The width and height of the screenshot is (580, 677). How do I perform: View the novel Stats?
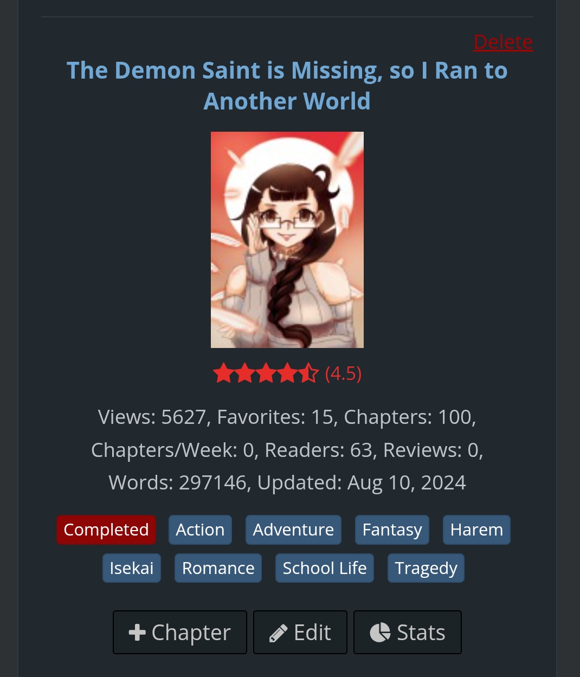pyautogui.click(x=408, y=633)
